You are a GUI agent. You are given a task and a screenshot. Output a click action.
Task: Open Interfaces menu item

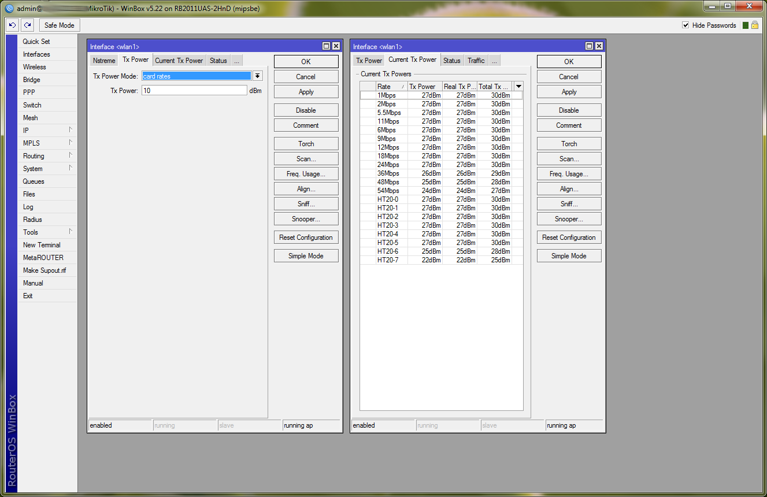coord(47,54)
